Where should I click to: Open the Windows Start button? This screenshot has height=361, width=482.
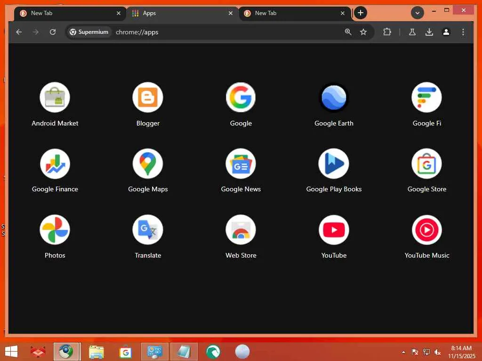coord(11,352)
